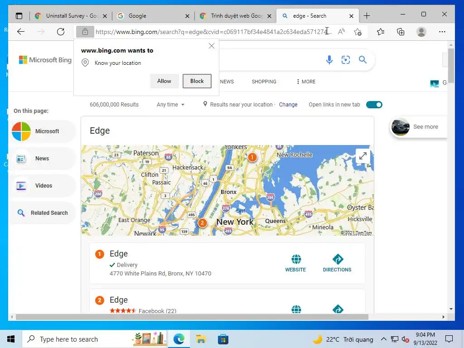Open Microsoft Edge from the taskbar

(179, 339)
